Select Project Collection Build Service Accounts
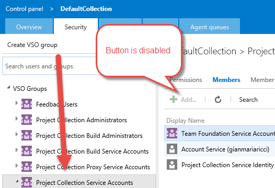The height and width of the screenshot is (188, 275). pyautogui.click(x=92, y=151)
